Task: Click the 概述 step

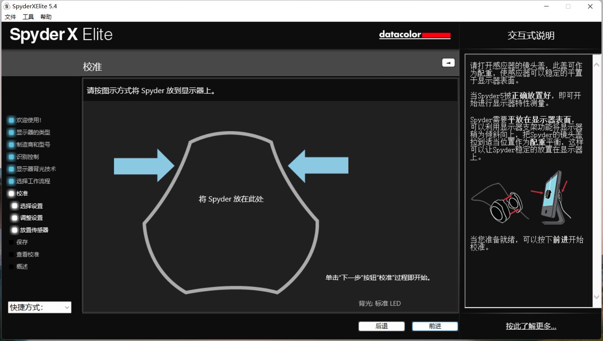Action: click(x=22, y=267)
